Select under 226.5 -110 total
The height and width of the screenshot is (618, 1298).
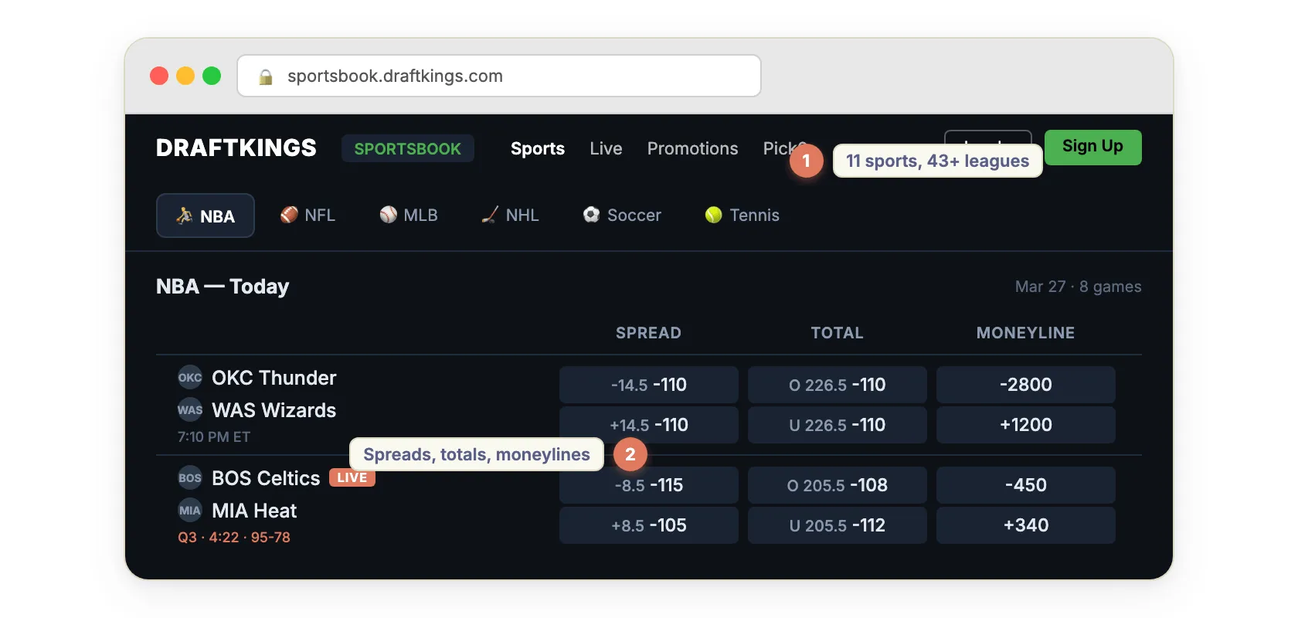838,425
